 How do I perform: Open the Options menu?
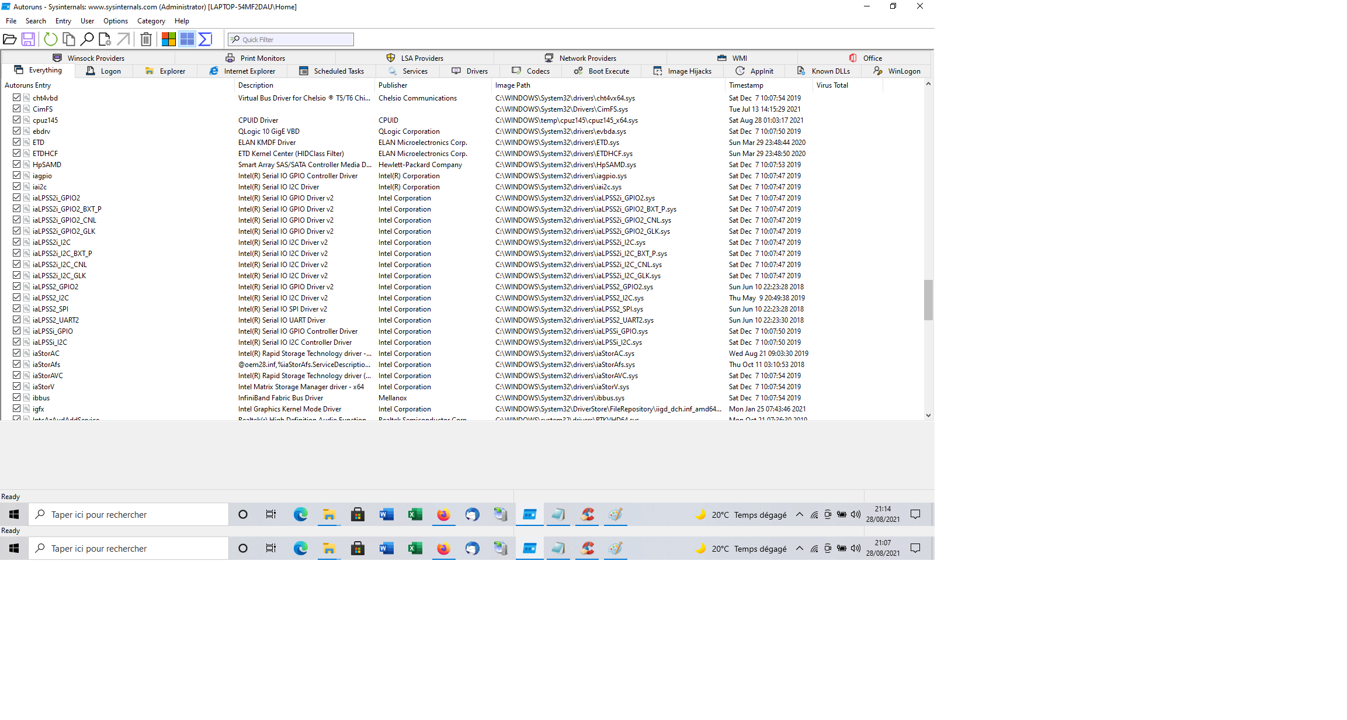coord(116,21)
